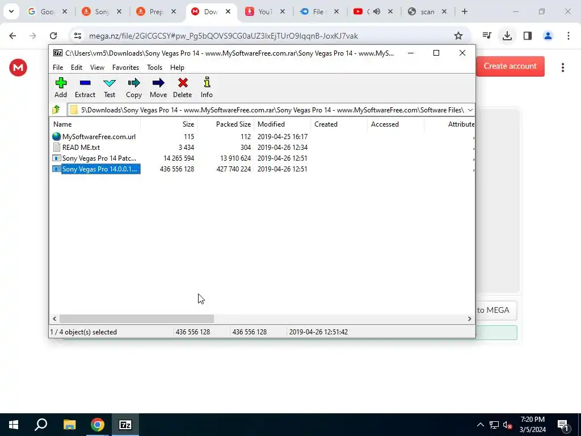Click the red Delete toolbar button
Image resolution: width=581 pixels, height=436 pixels.
(183, 87)
